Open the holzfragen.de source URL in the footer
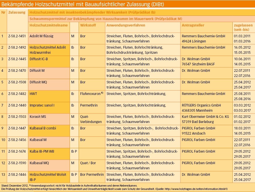 pyautogui.click(x=196, y=189)
